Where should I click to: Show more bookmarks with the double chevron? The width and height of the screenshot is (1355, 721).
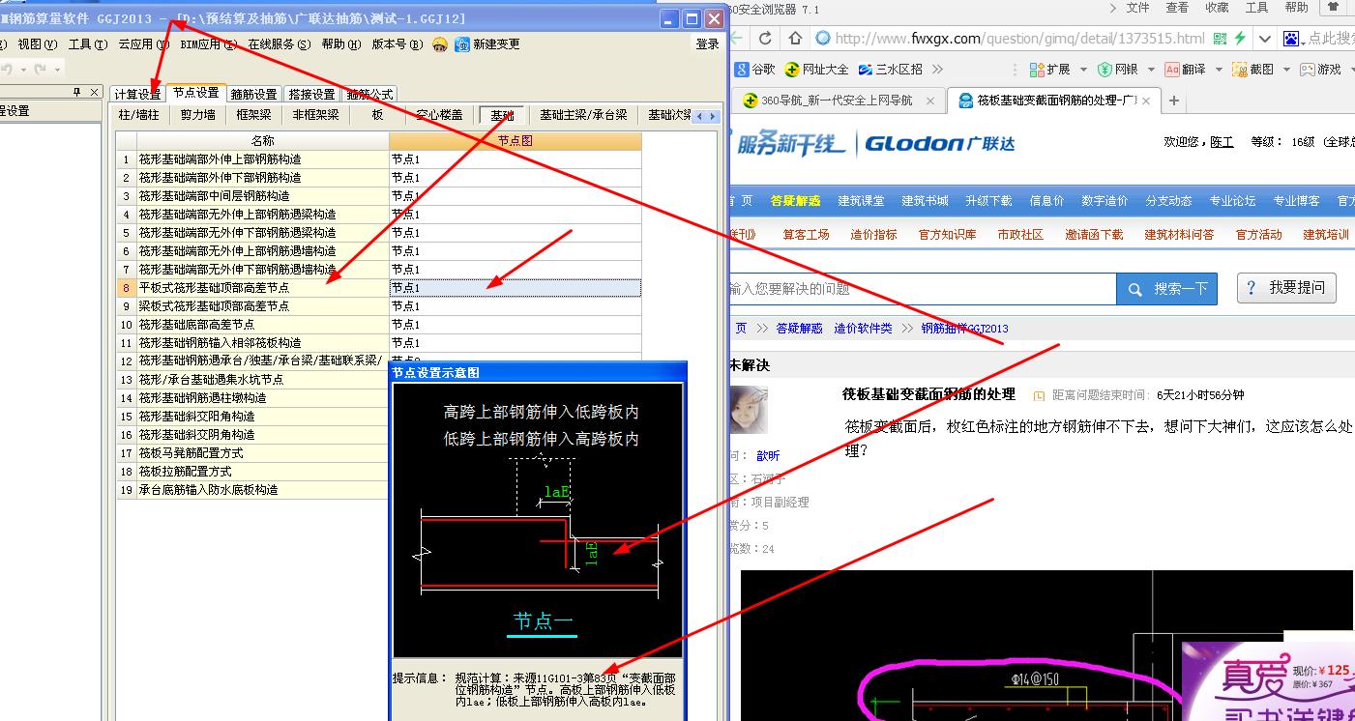pos(936,70)
